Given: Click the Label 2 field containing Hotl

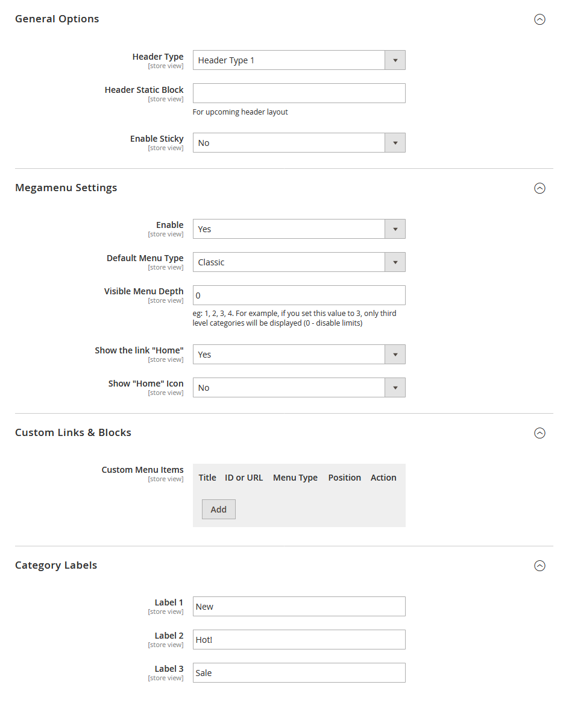Looking at the screenshot, I should click(298, 639).
